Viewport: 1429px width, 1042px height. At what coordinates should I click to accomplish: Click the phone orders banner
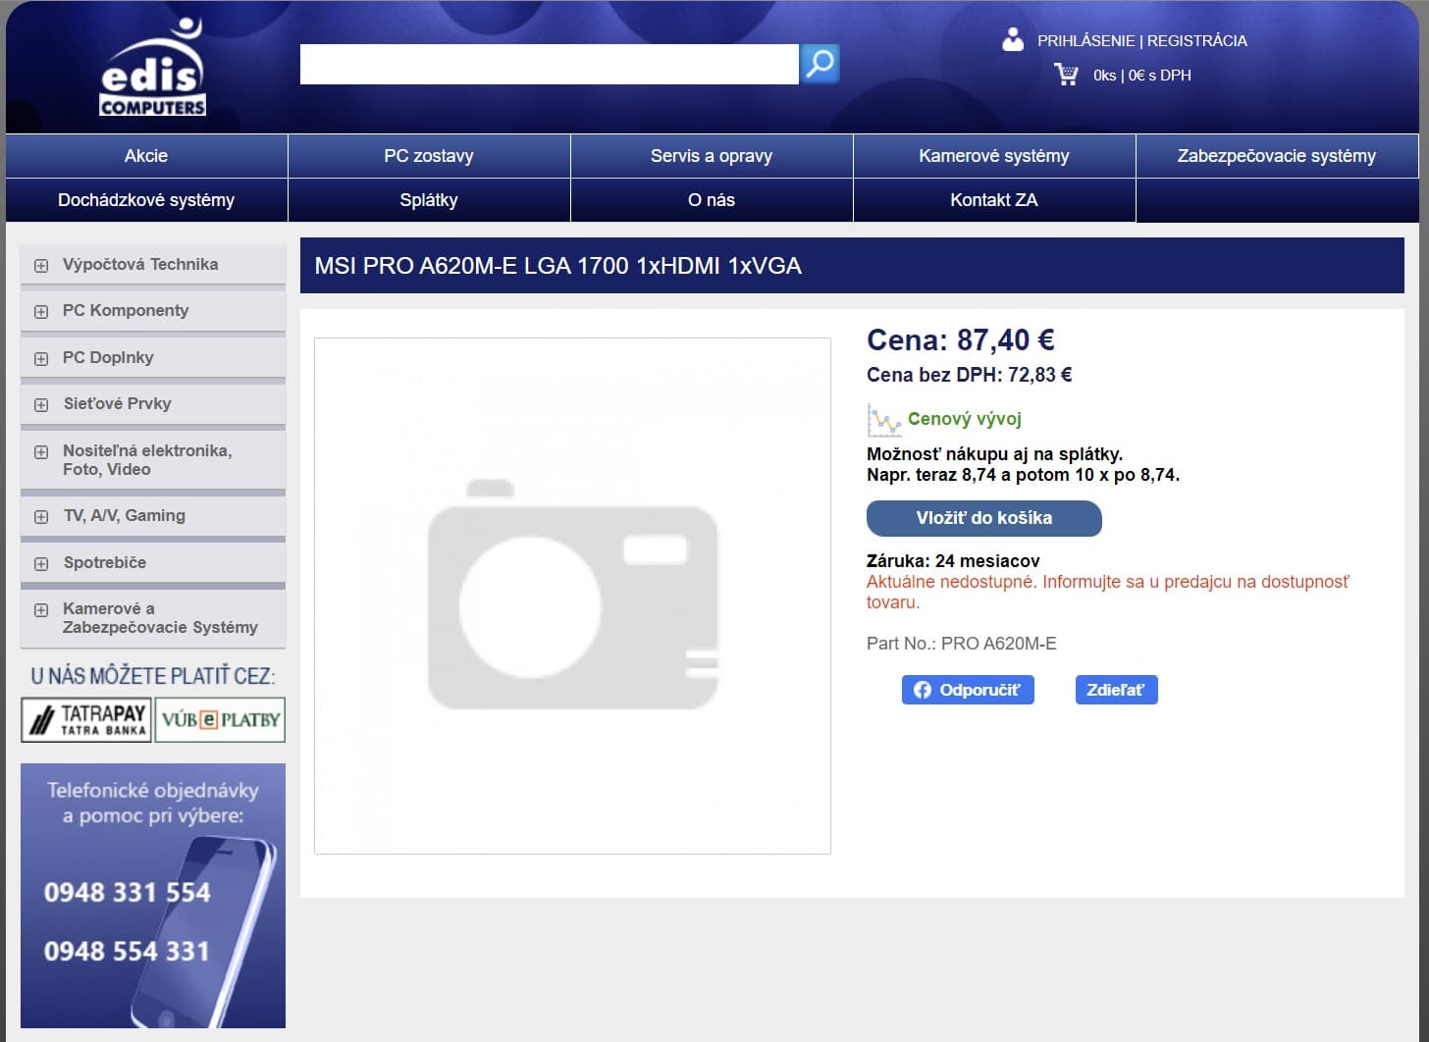(153, 896)
